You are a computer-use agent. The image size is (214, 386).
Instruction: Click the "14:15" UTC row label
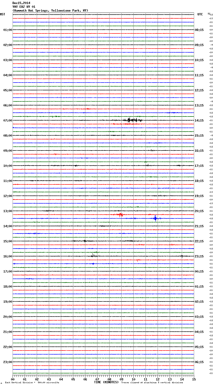click(x=199, y=121)
